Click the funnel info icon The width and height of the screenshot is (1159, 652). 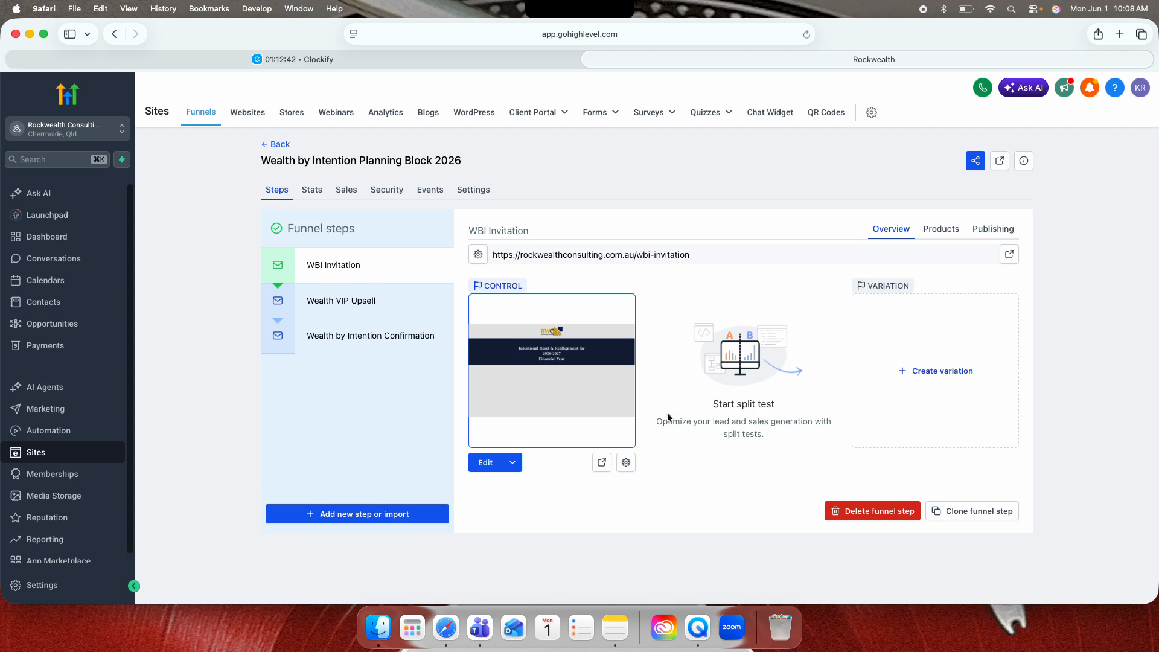(x=1024, y=161)
